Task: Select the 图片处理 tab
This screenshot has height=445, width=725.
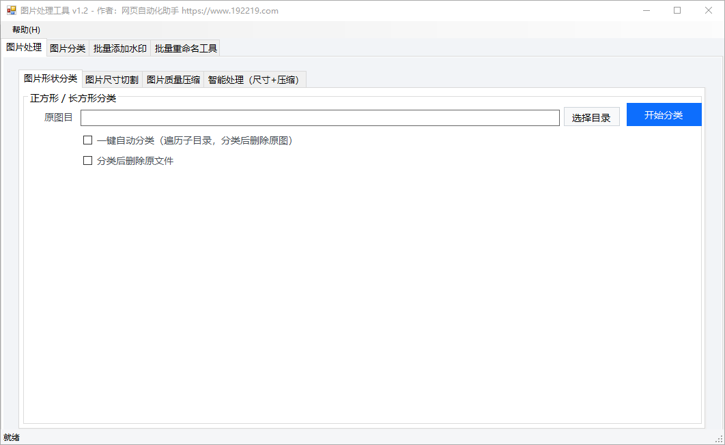Action: click(24, 48)
